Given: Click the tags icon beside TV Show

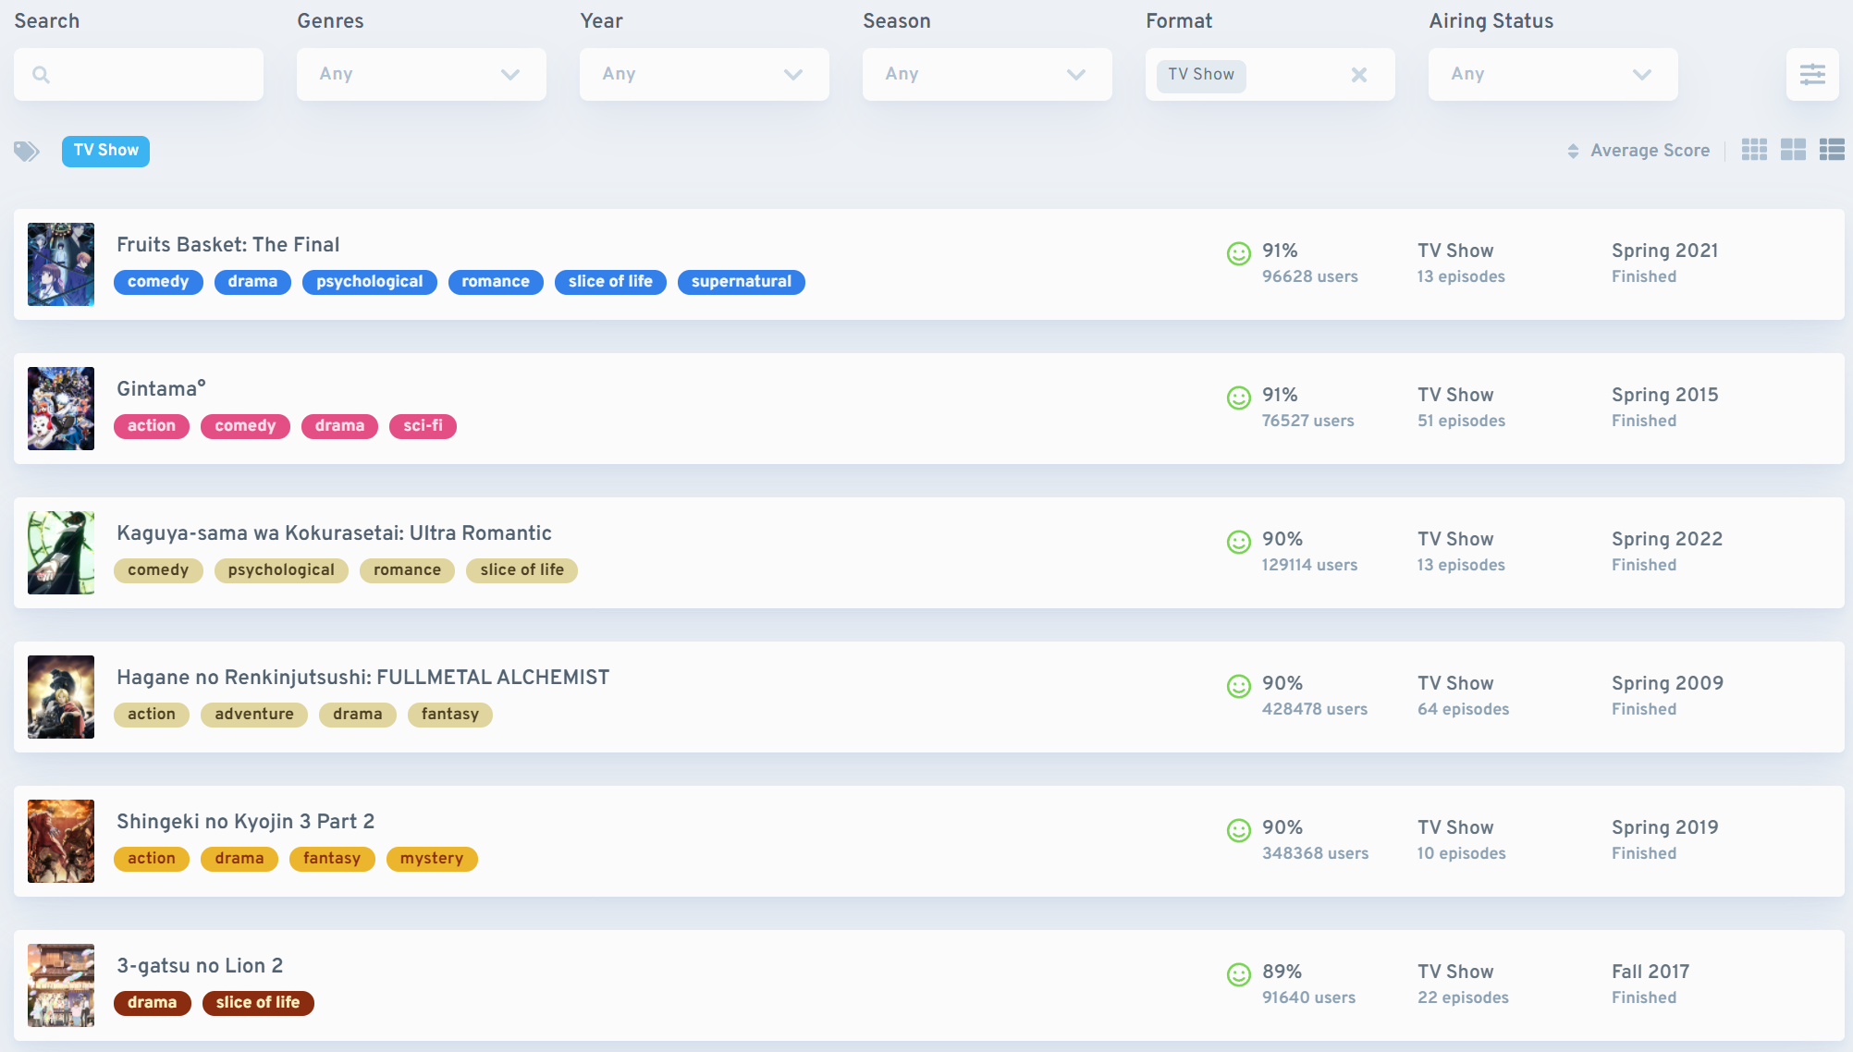Looking at the screenshot, I should point(27,151).
